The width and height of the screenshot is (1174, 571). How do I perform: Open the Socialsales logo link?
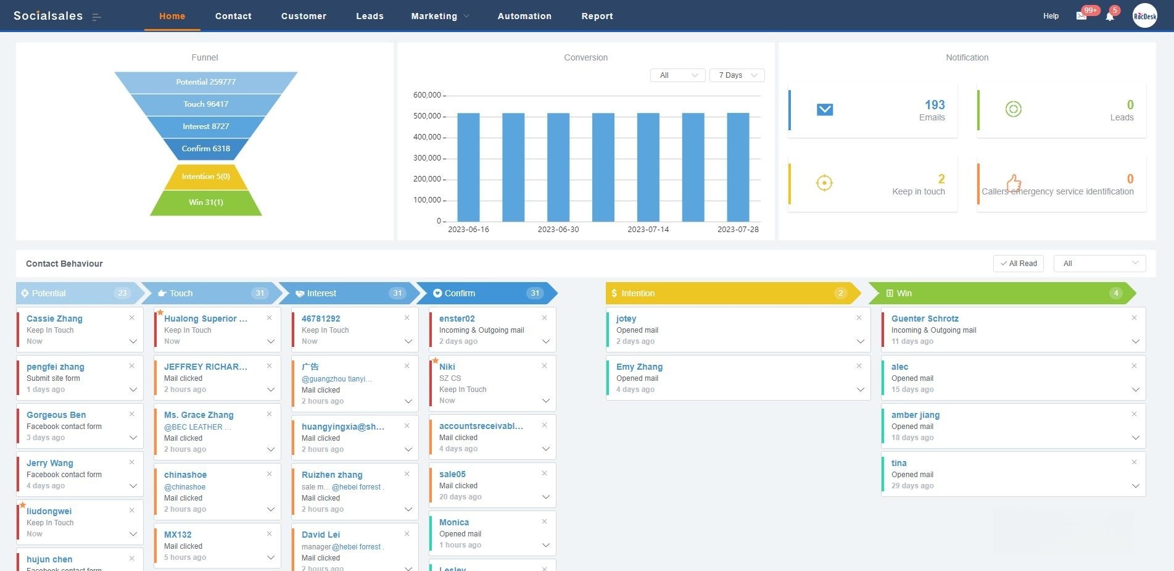(48, 16)
